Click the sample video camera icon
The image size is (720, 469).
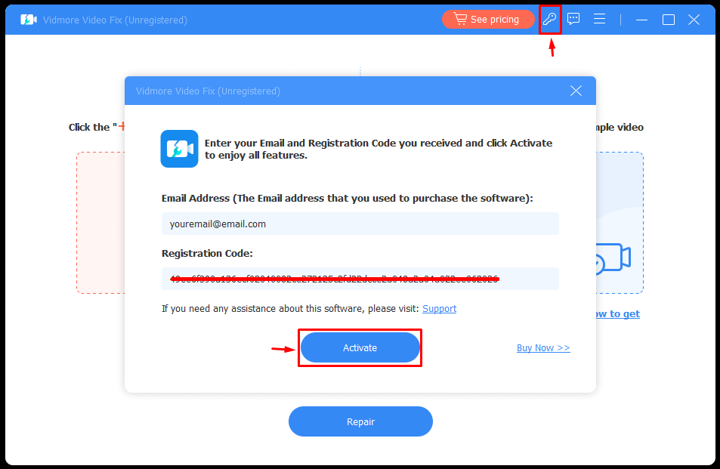613,259
